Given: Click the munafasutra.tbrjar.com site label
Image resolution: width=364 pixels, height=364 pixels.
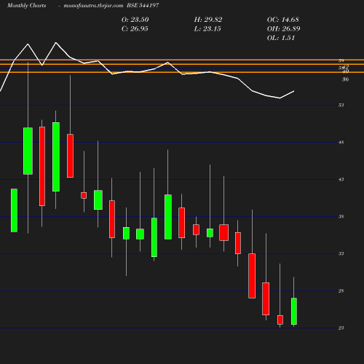Looking at the screenshot, I should point(93,5).
